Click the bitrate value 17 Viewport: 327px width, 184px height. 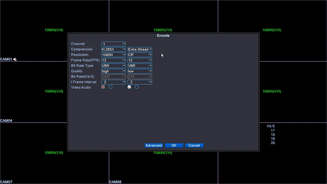coord(273,130)
